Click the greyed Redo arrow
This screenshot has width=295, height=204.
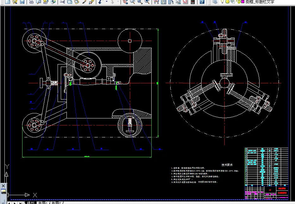coord(112,2)
